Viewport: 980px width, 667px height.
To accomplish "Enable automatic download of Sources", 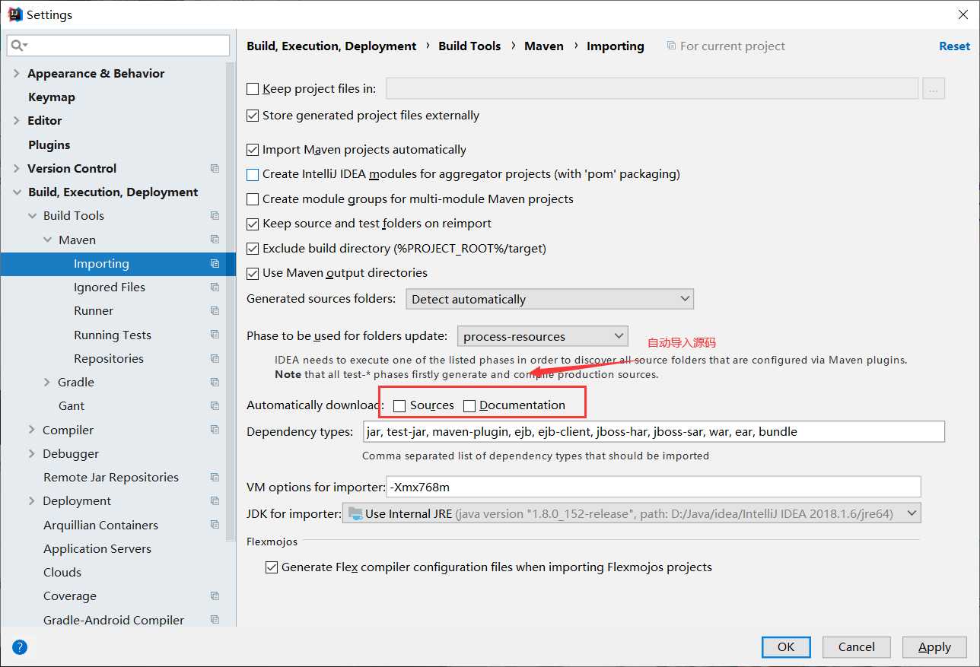I will pyautogui.click(x=399, y=406).
